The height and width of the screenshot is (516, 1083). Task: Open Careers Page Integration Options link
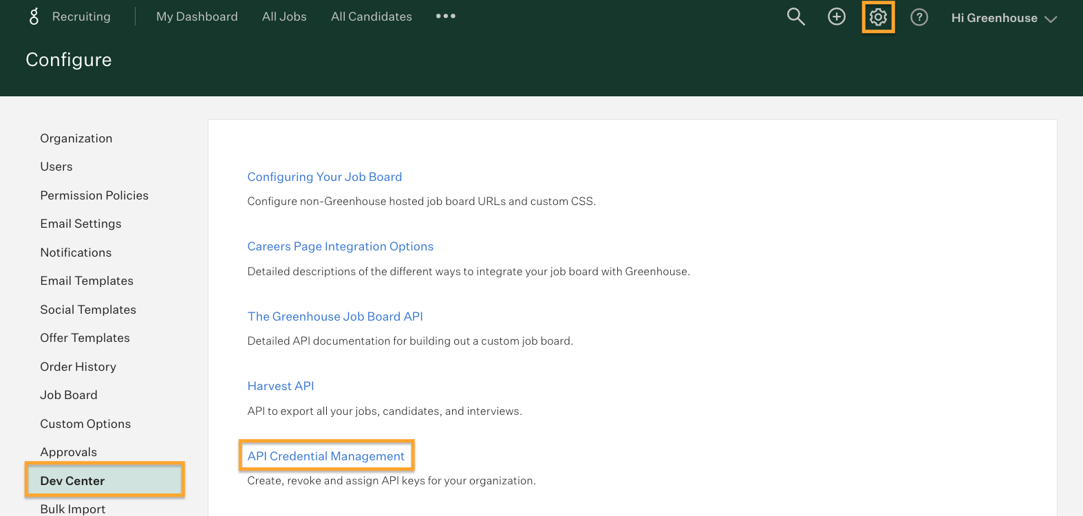(341, 246)
